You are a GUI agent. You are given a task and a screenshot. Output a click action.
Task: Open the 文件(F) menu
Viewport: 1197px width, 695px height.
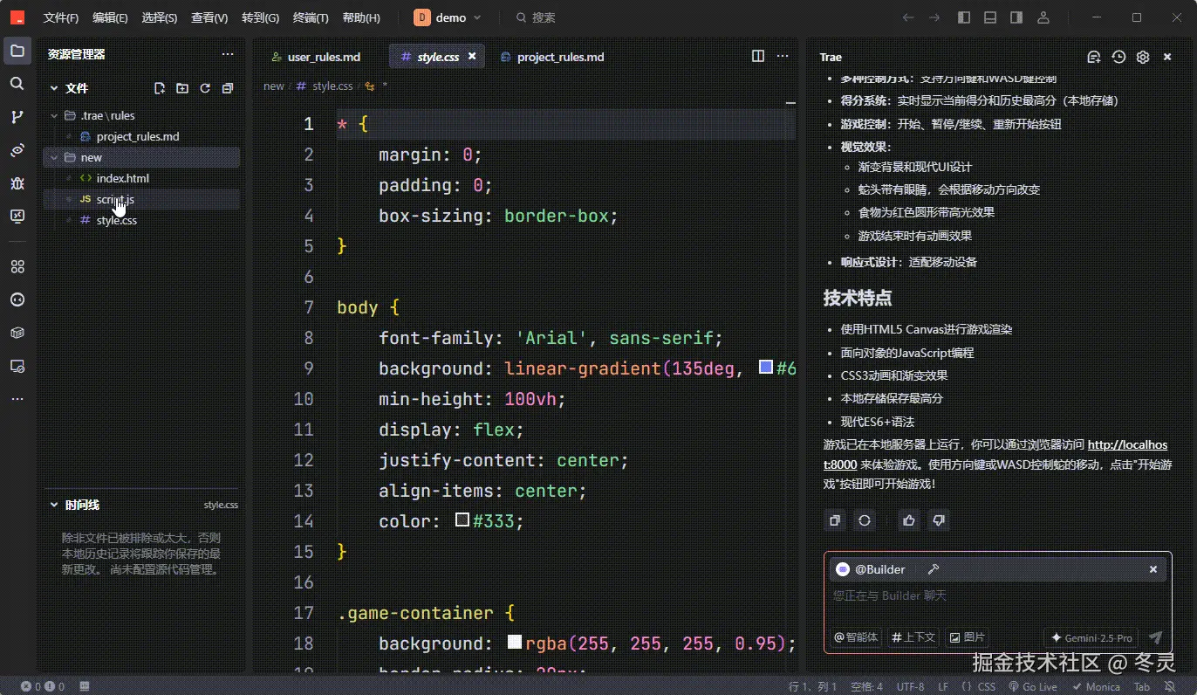pos(61,17)
